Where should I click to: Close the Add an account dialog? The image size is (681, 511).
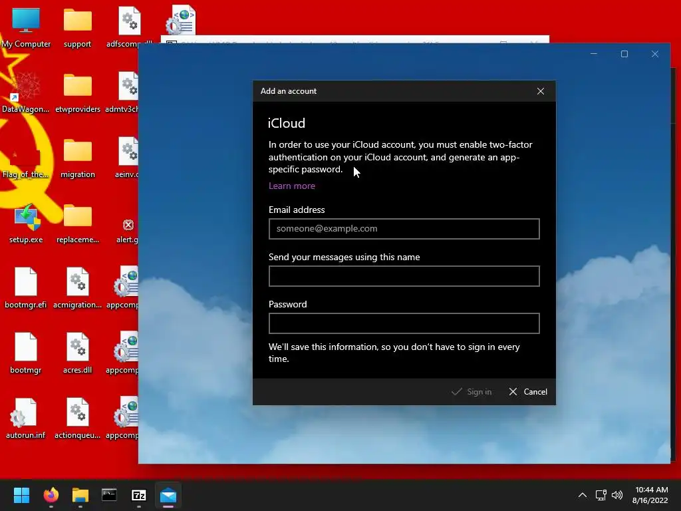point(540,91)
